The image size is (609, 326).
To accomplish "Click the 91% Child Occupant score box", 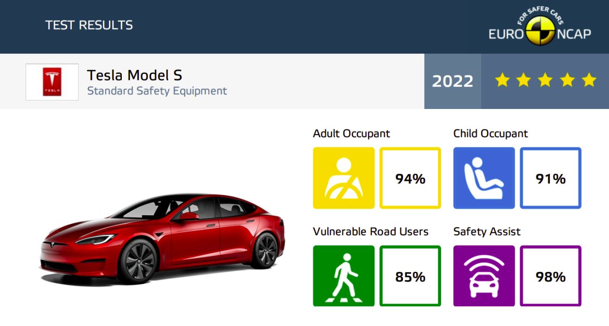I will [550, 178].
